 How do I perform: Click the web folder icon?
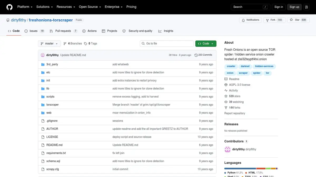[43, 113]
